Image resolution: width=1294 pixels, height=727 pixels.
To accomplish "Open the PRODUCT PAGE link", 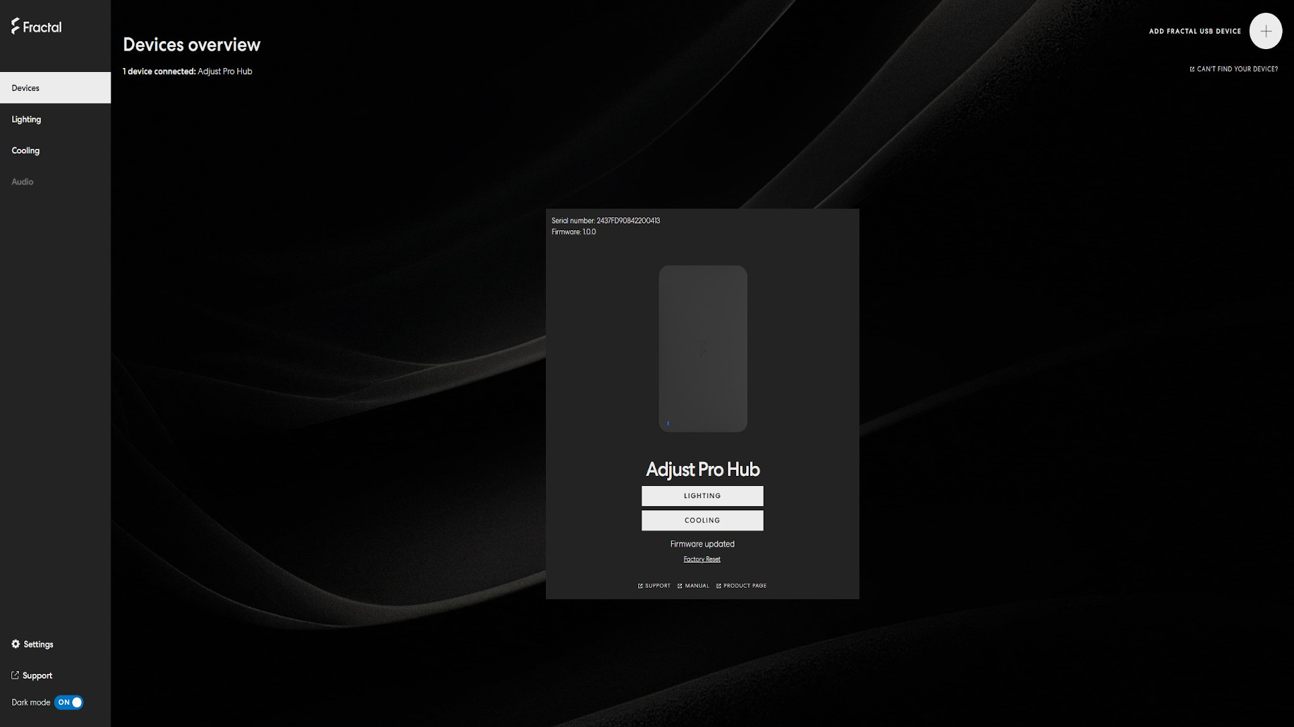I will click(741, 586).
